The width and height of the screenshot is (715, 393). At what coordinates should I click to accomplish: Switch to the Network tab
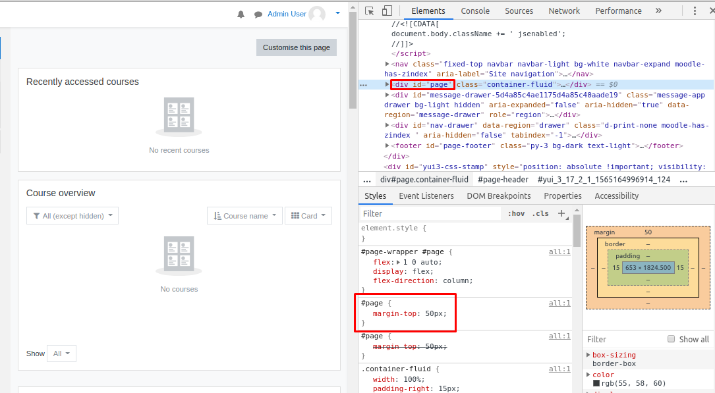(564, 11)
